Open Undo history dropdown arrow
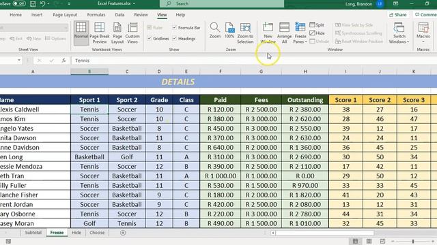The image size is (437, 245). coord(48,4)
